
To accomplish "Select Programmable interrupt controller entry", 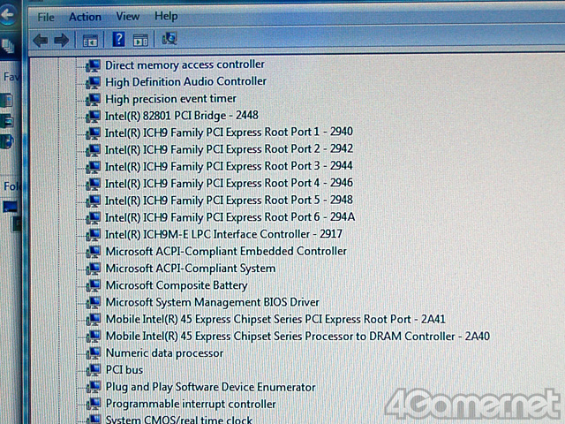I will pyautogui.click(x=191, y=404).
